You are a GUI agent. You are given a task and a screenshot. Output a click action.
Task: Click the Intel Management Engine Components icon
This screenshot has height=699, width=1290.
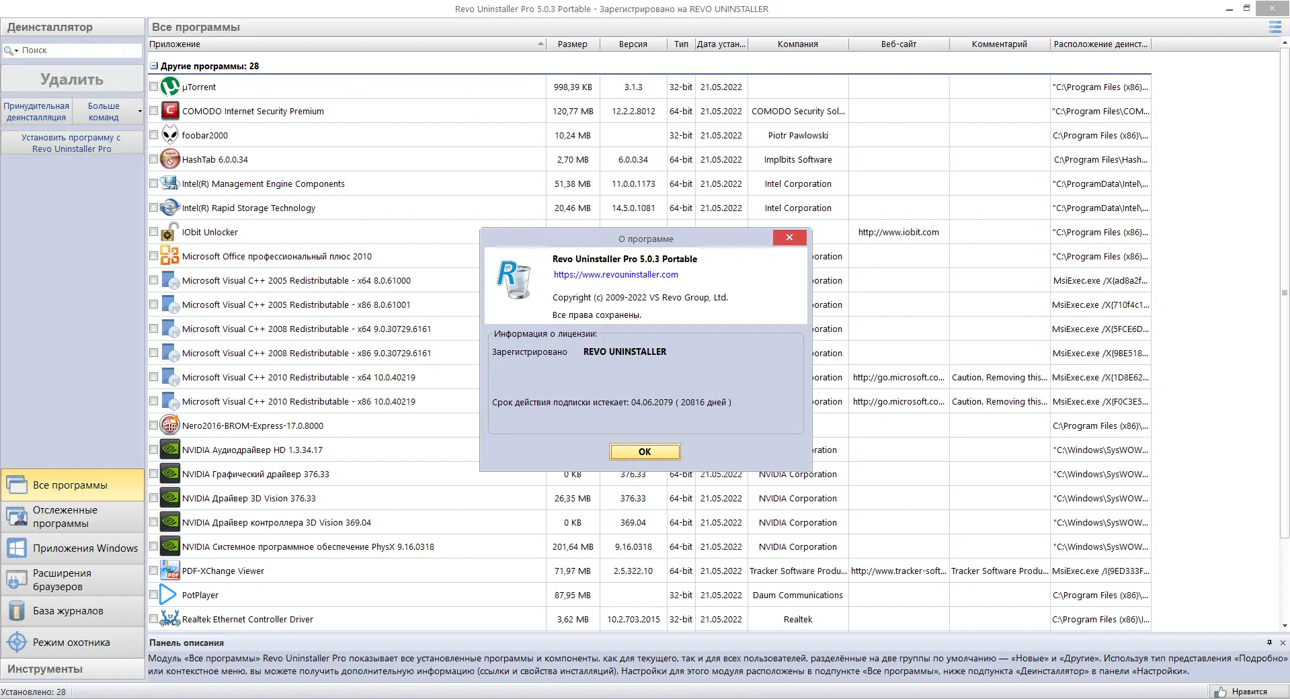pyautogui.click(x=170, y=183)
